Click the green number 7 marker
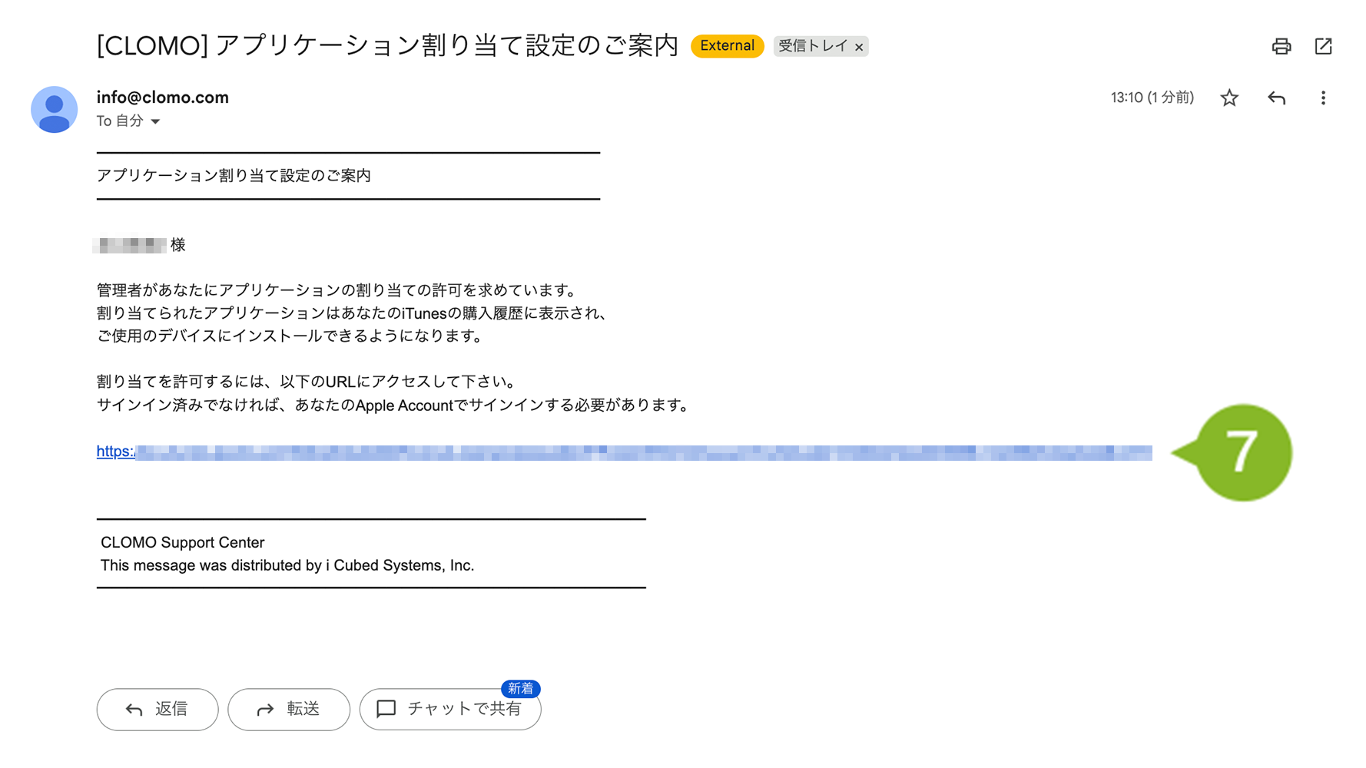Screen dimensions: 1366x768 point(1242,452)
